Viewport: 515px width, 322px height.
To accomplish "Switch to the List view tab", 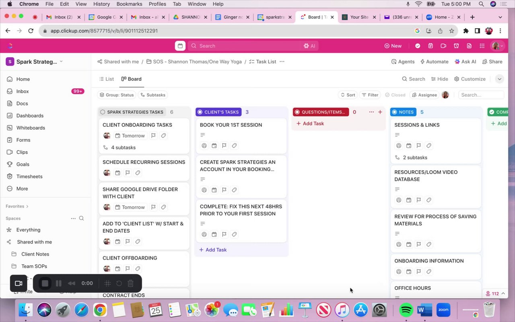I will (x=107, y=79).
